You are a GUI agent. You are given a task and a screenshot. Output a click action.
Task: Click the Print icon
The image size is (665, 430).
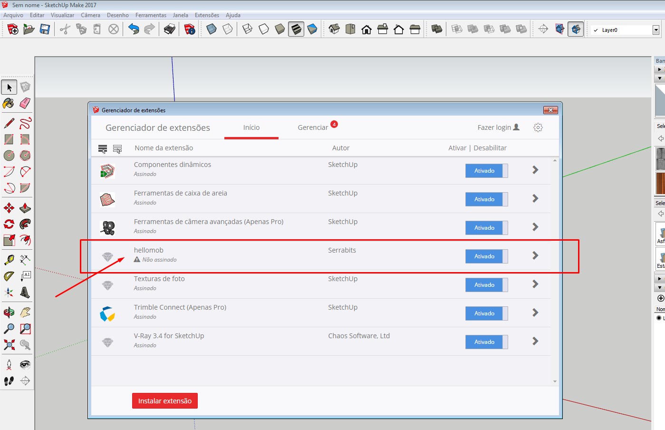170,29
